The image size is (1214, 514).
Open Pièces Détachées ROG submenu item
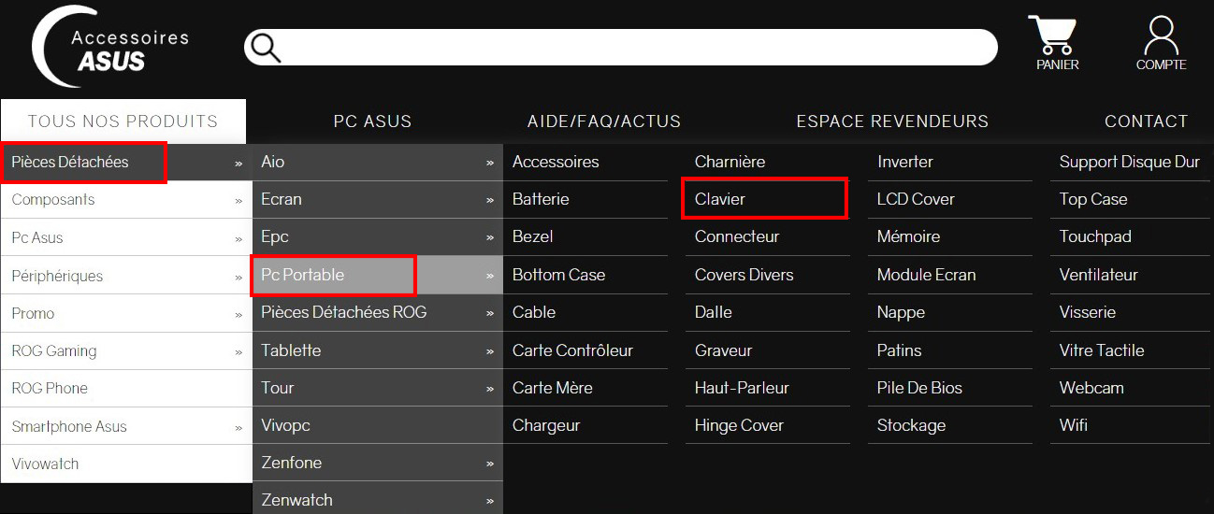tap(378, 312)
